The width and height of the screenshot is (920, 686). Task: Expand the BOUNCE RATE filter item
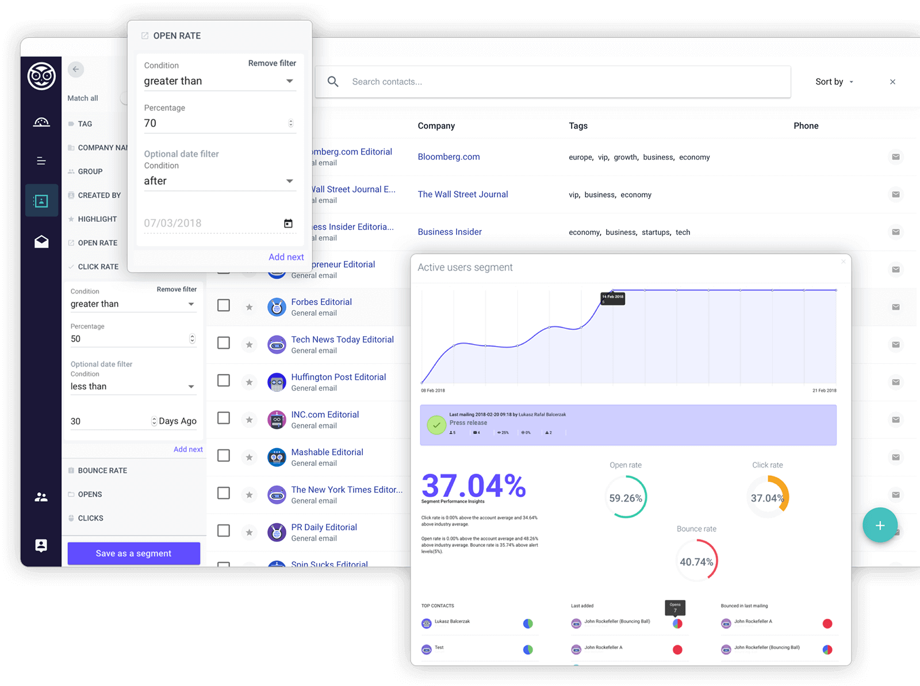pyautogui.click(x=102, y=471)
